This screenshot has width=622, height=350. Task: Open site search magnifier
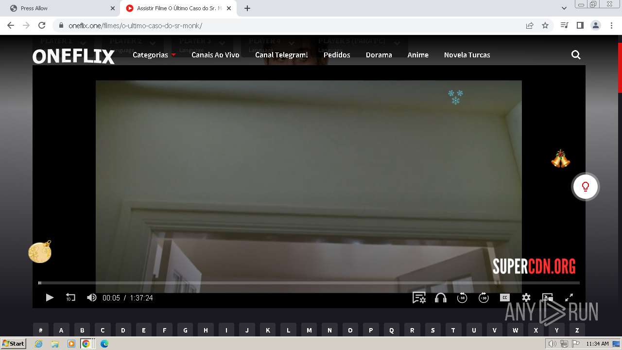pyautogui.click(x=576, y=55)
